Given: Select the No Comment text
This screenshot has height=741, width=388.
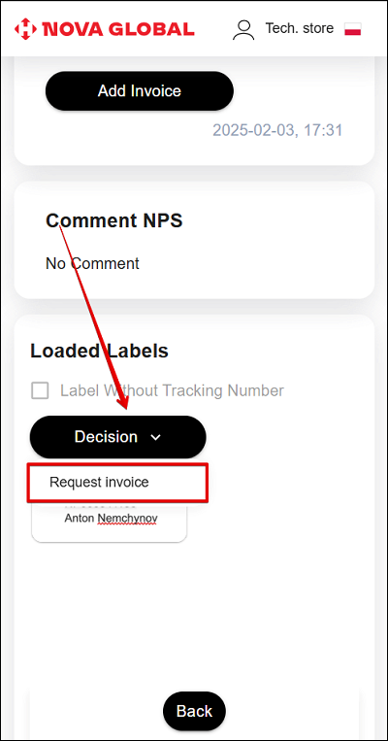Looking at the screenshot, I should (x=92, y=263).
